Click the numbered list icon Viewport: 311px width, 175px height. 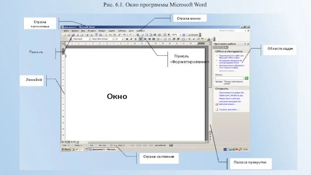165,39
